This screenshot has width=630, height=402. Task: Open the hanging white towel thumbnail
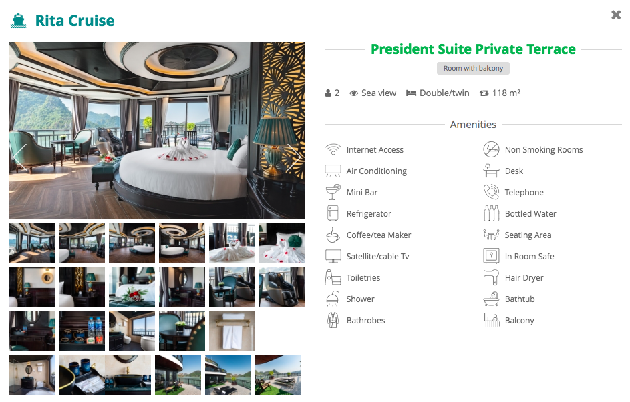(232, 331)
